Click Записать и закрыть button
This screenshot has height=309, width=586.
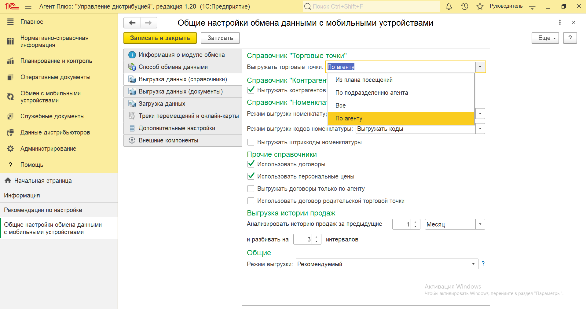click(160, 38)
